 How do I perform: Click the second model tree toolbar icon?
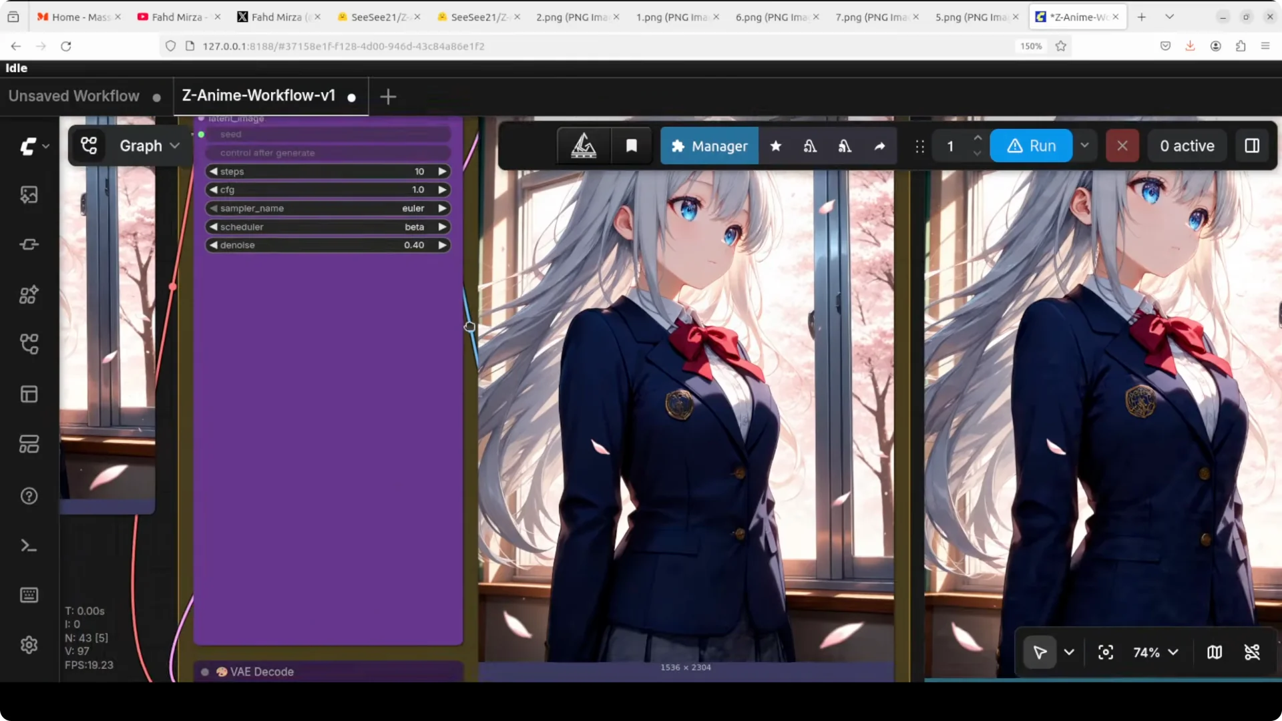(x=845, y=146)
